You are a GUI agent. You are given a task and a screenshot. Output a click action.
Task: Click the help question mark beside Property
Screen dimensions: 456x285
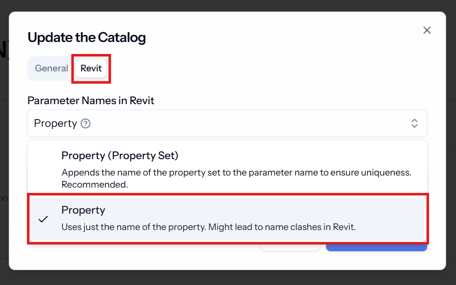coord(85,123)
